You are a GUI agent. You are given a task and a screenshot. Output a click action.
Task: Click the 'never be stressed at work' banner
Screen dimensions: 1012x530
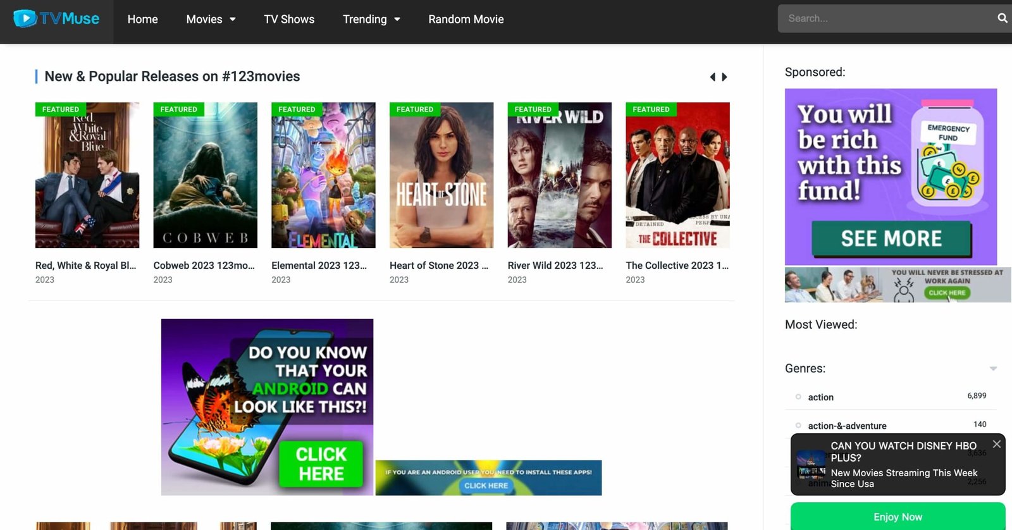click(898, 285)
